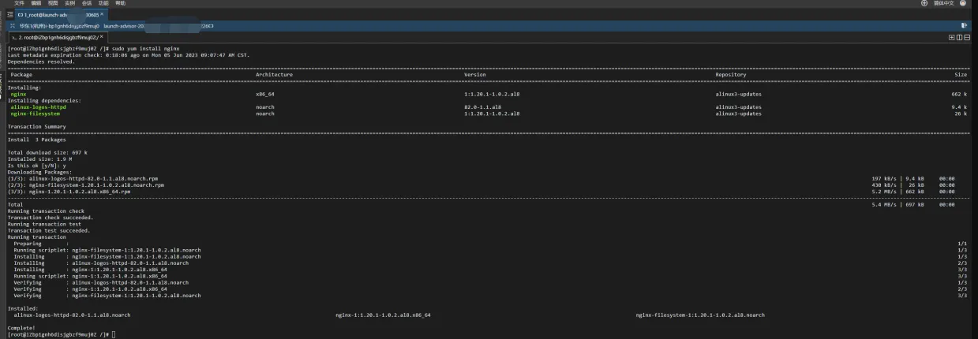Click the 'Transaction Summary' heading text

point(37,126)
